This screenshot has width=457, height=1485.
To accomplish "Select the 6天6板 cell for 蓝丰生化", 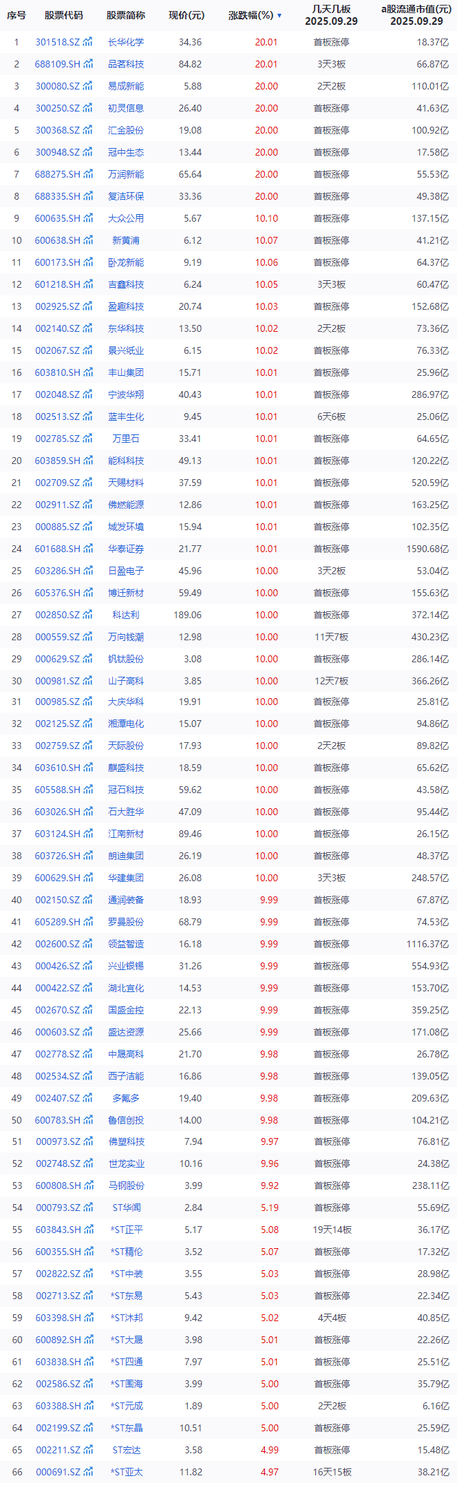I will (331, 417).
